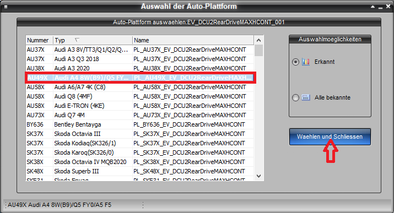Screen dimensions: 394x213
Task: Select the Audi Q8 (4MF) row
Action: click(140, 96)
